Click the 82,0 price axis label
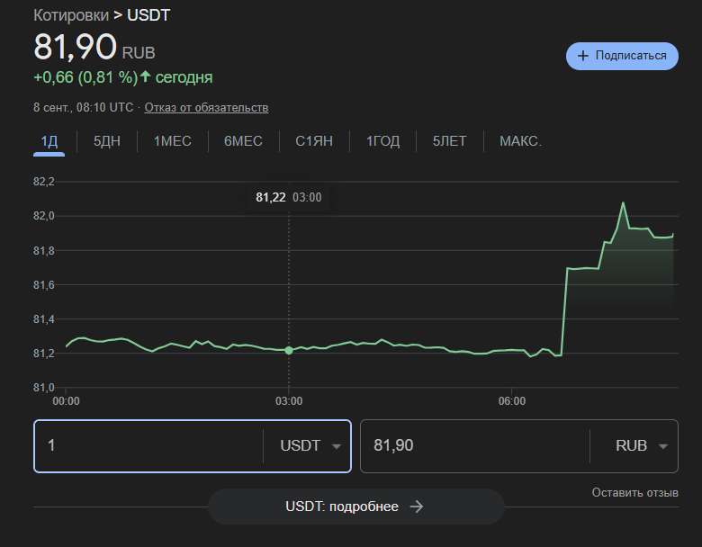The image size is (702, 547). (44, 216)
